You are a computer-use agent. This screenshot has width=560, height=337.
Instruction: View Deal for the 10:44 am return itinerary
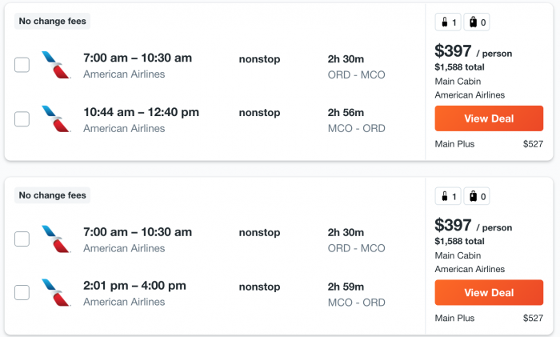pos(489,118)
